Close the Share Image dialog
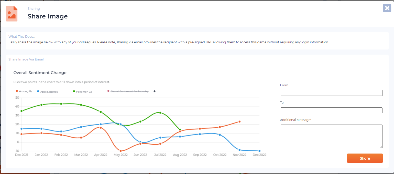This screenshot has height=174, width=394. [387, 8]
